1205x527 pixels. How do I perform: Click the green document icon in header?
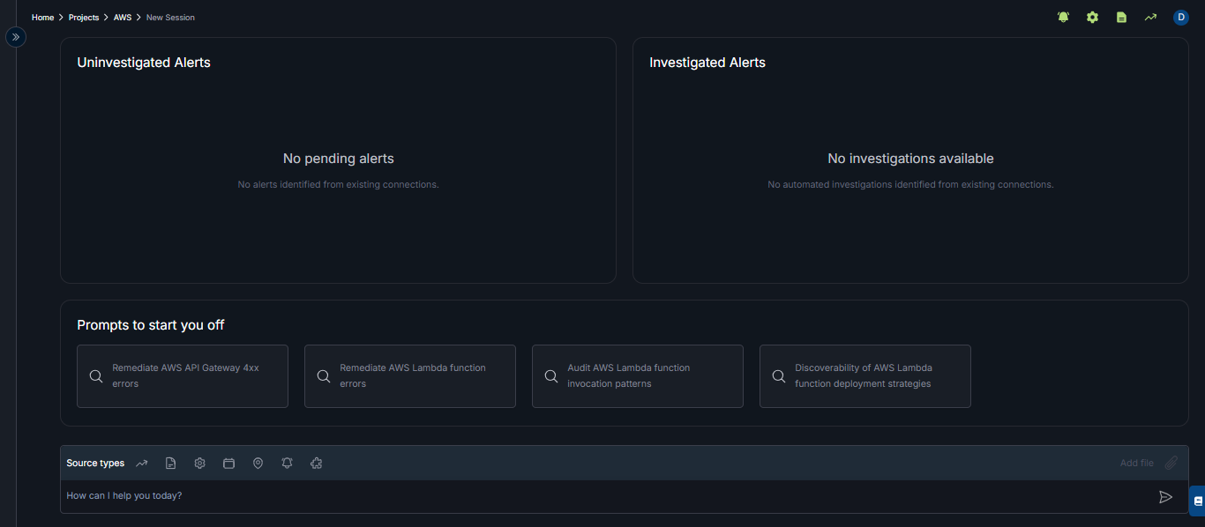[x=1121, y=17]
